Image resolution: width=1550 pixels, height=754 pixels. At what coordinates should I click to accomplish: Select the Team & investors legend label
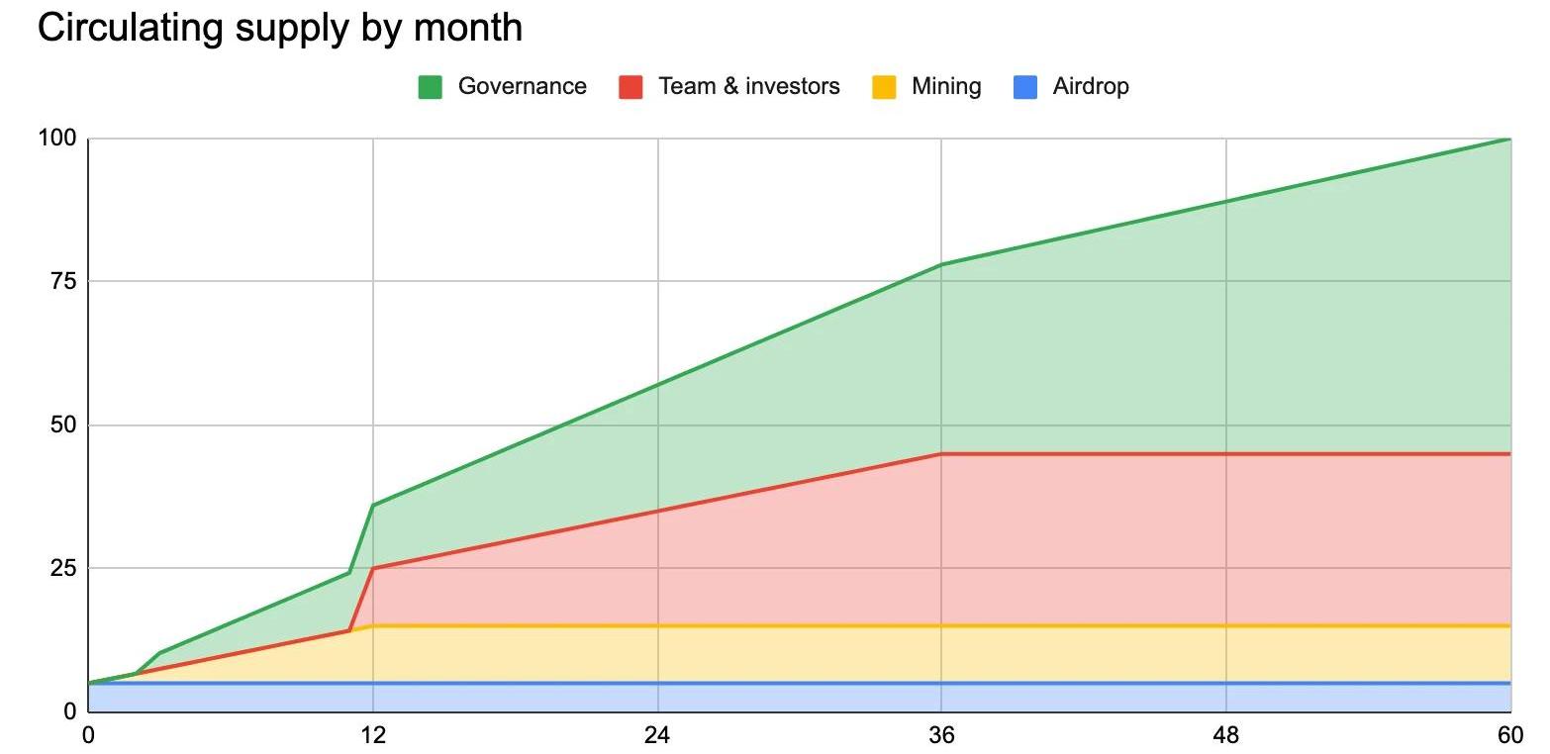pyautogui.click(x=749, y=87)
